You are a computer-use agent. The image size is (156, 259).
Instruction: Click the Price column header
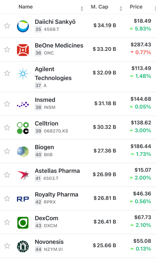[136, 7]
